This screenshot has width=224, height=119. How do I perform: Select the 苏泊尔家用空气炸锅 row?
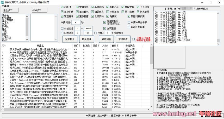point(75,55)
